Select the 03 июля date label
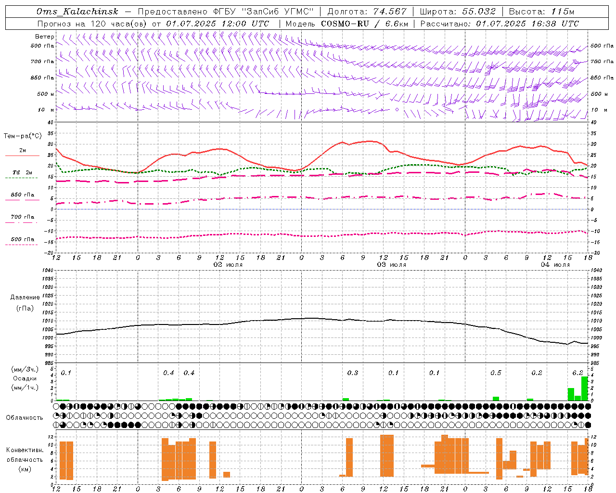The image size is (616, 493). pos(392,265)
